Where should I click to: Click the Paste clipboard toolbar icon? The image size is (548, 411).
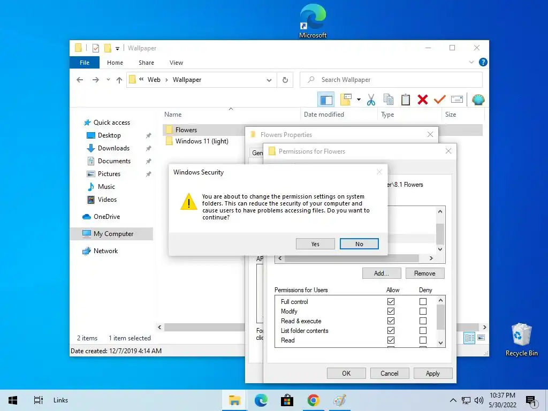tap(406, 100)
